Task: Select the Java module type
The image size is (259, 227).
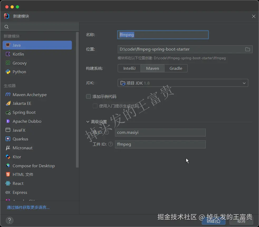Action: point(37,45)
